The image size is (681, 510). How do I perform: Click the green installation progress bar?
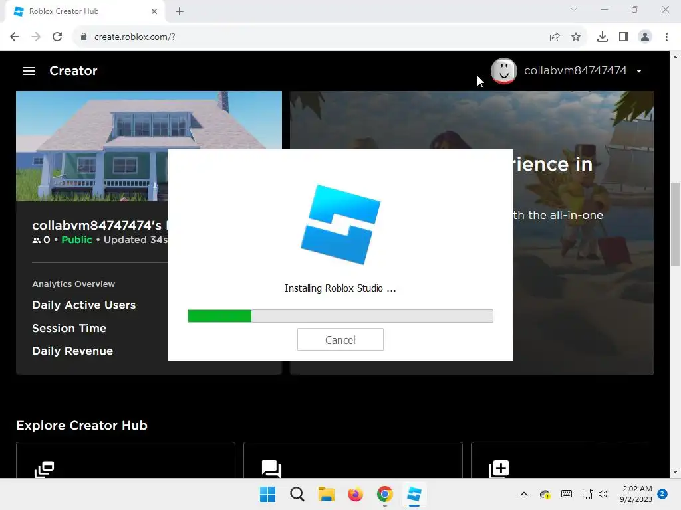(x=219, y=316)
